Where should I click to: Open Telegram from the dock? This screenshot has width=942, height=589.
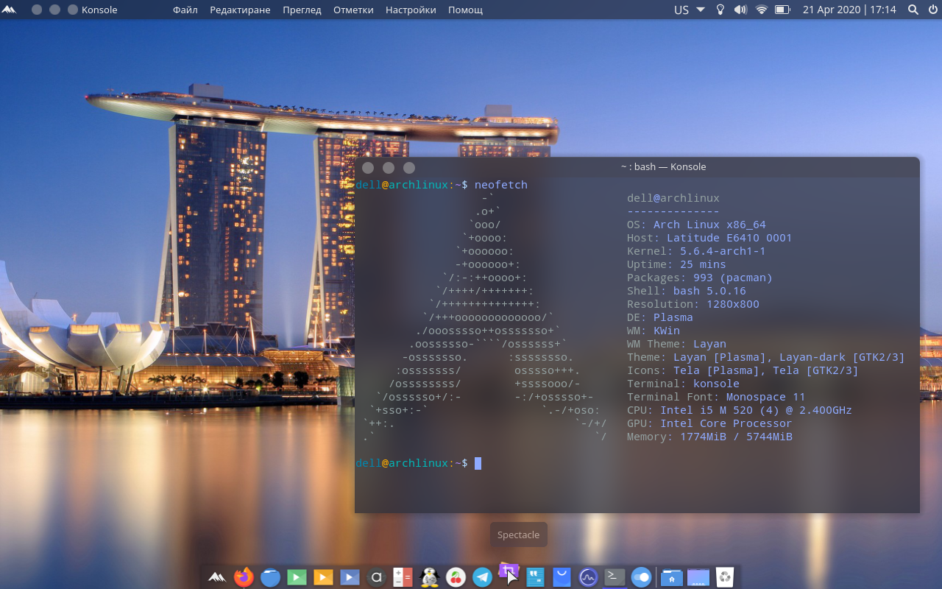pos(482,577)
